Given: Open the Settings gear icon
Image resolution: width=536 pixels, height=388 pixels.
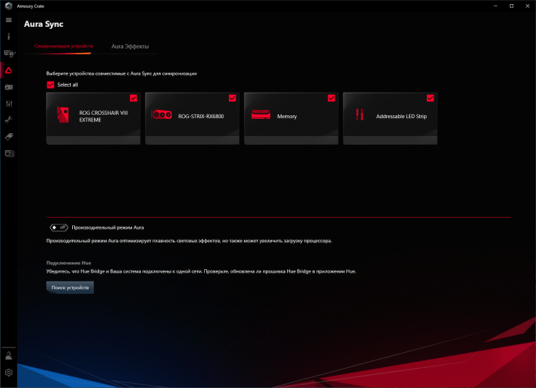Looking at the screenshot, I should 8,372.
